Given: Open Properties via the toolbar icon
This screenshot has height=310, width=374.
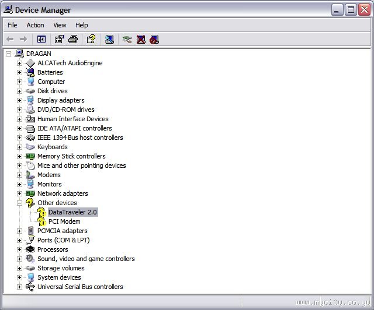Looking at the screenshot, I should (60, 39).
